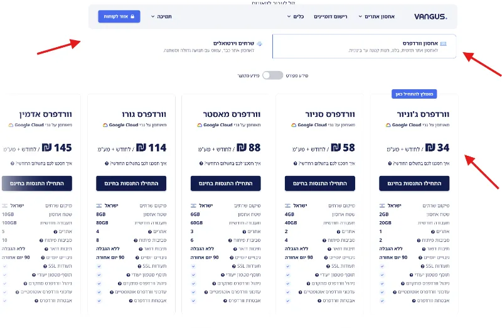Click the info icon beside תיבות דואר in וורדפרס אדמין

pos(46,249)
